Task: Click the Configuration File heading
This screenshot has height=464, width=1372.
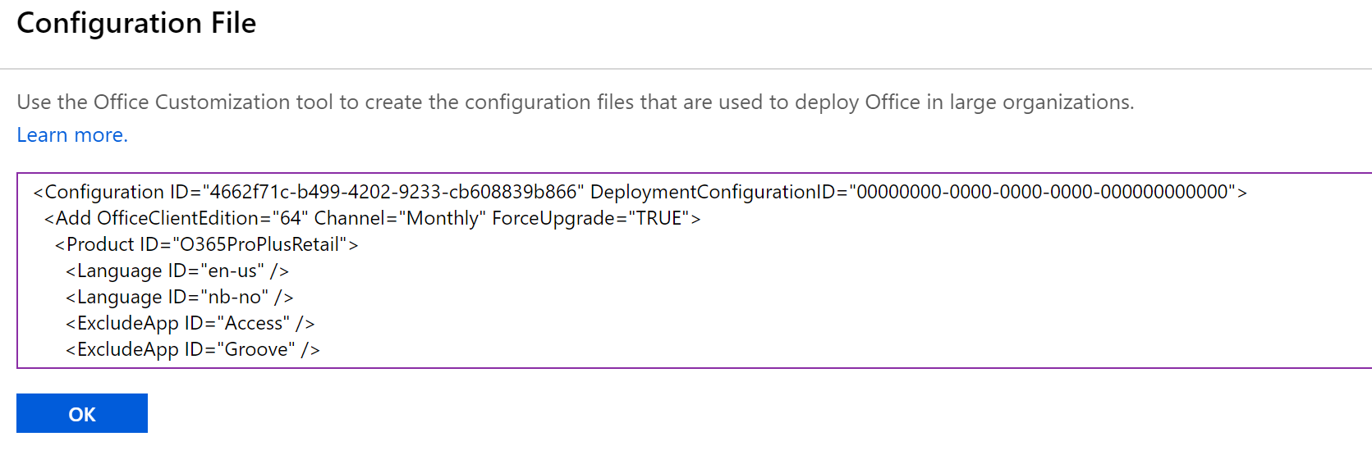Action: pos(136,23)
